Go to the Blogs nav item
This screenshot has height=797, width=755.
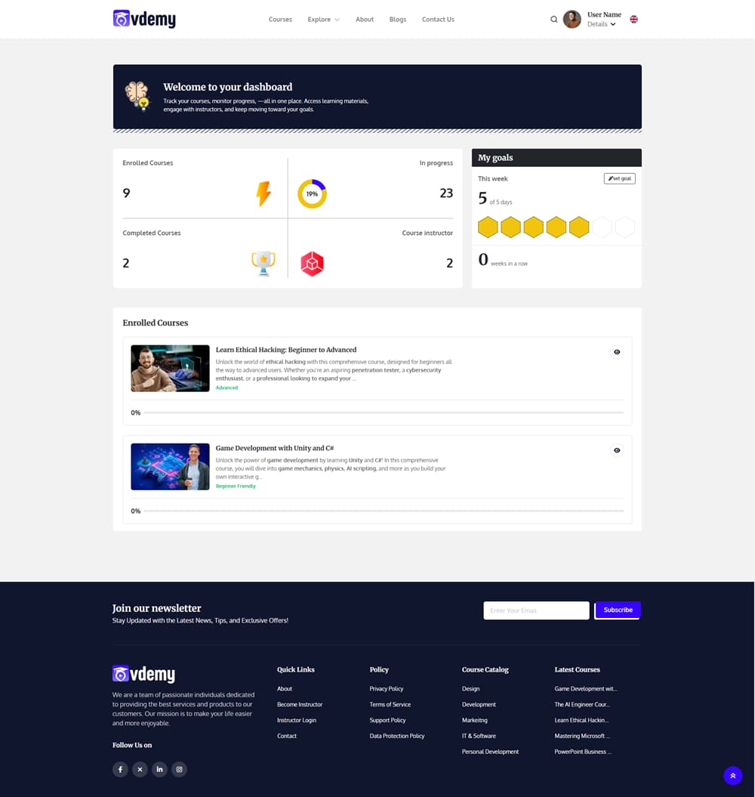(398, 20)
